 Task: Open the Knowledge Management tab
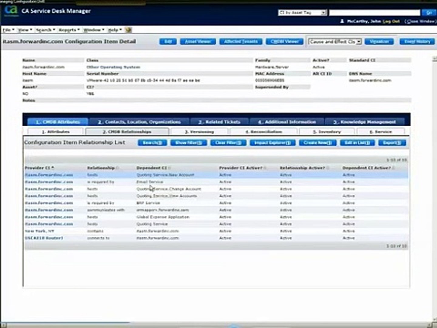364,122
